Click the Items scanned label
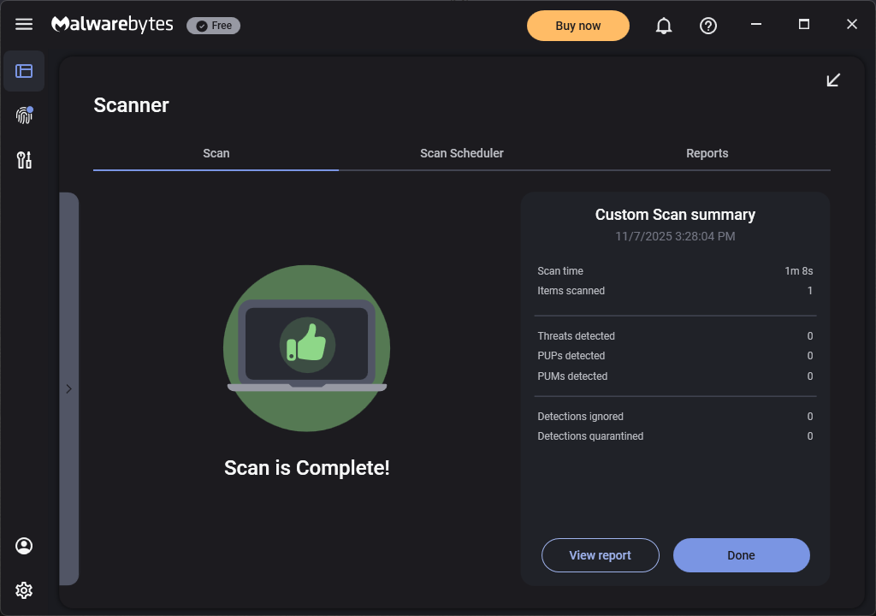876x616 pixels. [x=571, y=291]
